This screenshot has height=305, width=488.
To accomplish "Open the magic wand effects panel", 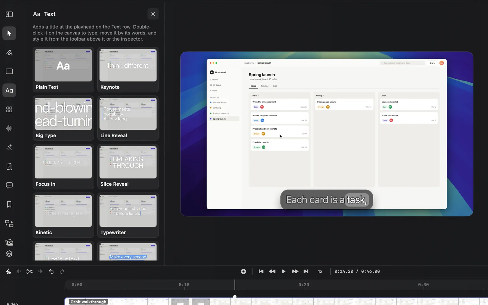I will click(9, 148).
